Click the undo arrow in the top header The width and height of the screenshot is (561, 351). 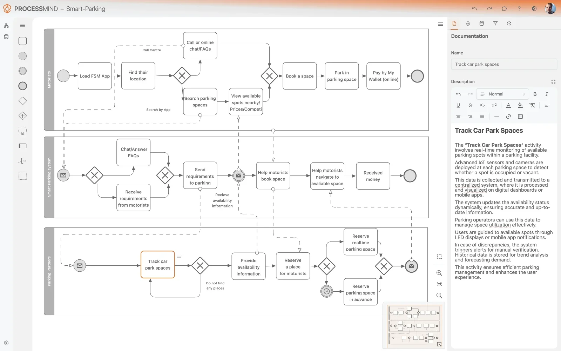tap(474, 8)
